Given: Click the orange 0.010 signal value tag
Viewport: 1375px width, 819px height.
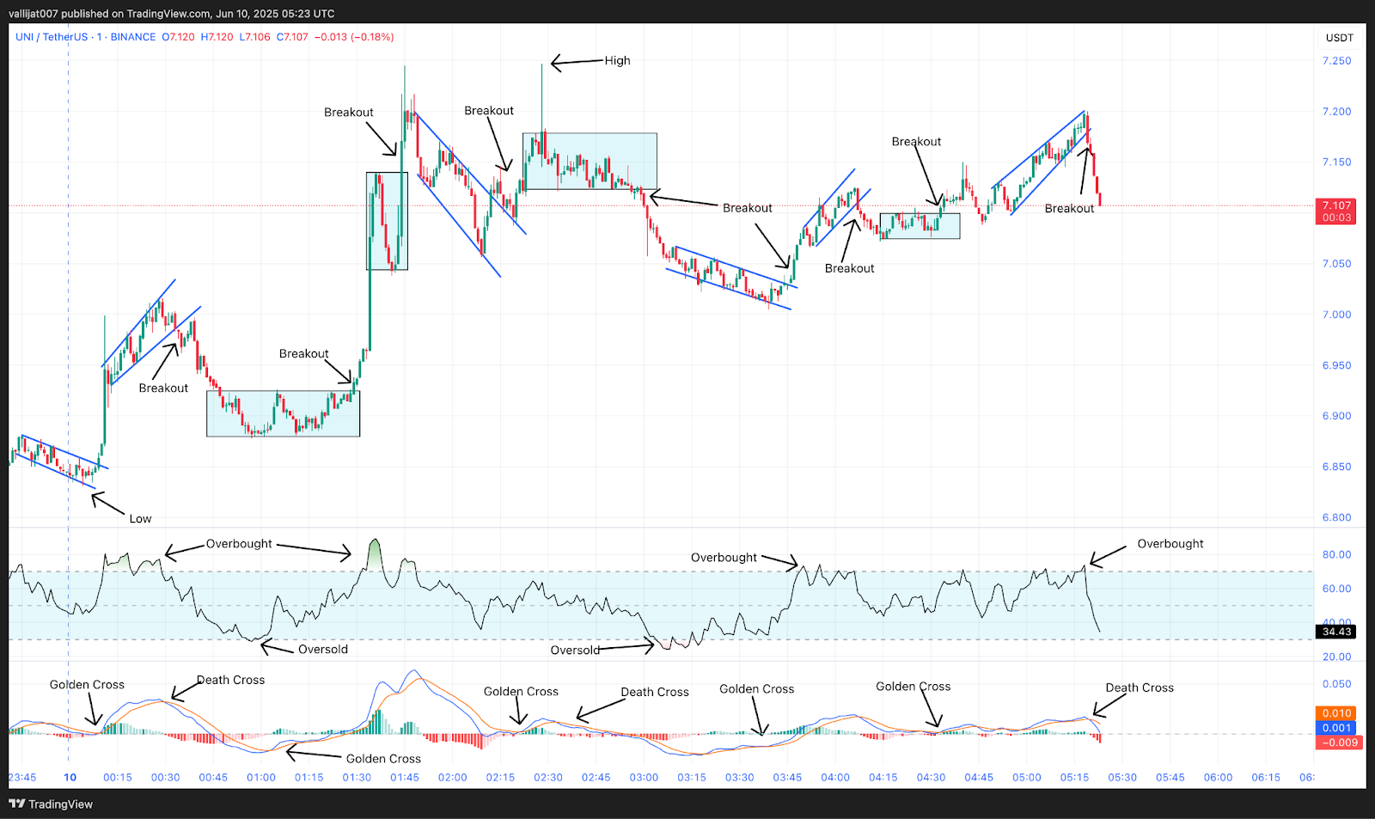Looking at the screenshot, I should click(1338, 713).
